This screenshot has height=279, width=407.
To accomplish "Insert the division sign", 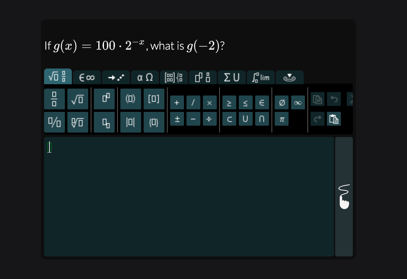I will [x=210, y=119].
